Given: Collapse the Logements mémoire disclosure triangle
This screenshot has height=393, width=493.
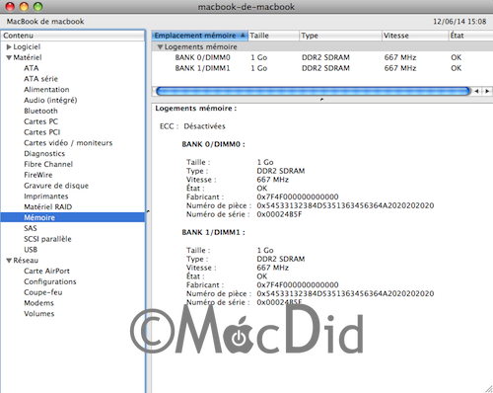Looking at the screenshot, I should pyautogui.click(x=160, y=47).
